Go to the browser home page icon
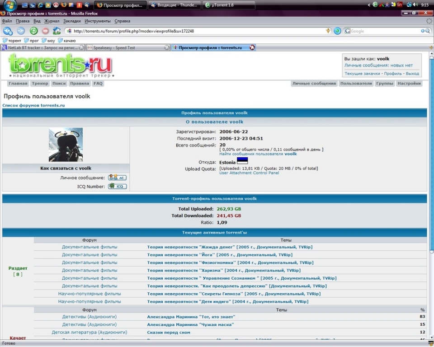434x347 pixels. click(57, 31)
